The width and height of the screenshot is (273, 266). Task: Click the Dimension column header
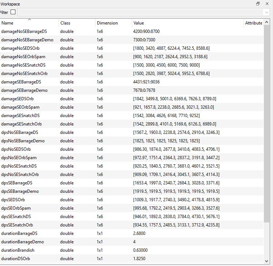pyautogui.click(x=113, y=23)
